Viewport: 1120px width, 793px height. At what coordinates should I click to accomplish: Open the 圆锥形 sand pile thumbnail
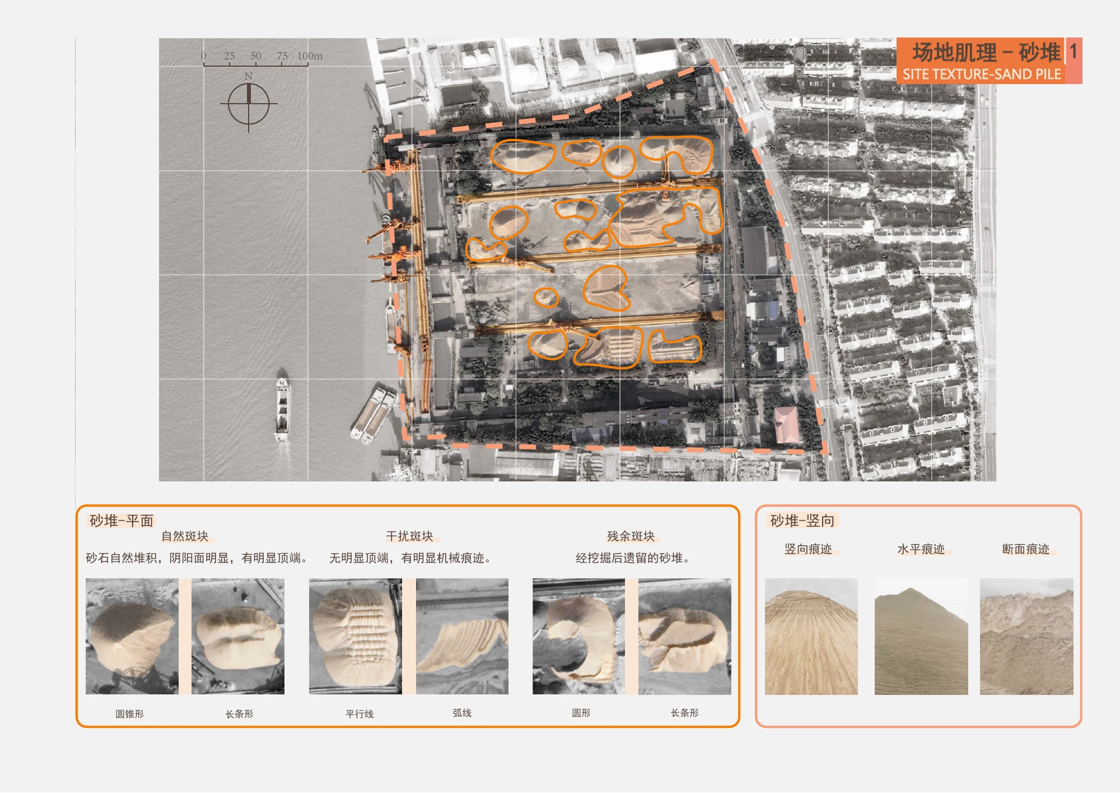click(132, 637)
